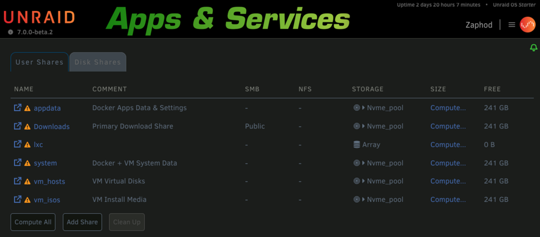Click the VM Virtual Disks comment
The width and height of the screenshot is (540, 237).
pyautogui.click(x=118, y=181)
